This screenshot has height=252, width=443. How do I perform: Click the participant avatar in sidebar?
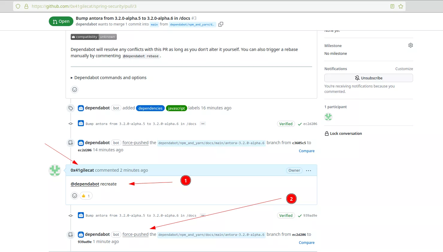(328, 117)
